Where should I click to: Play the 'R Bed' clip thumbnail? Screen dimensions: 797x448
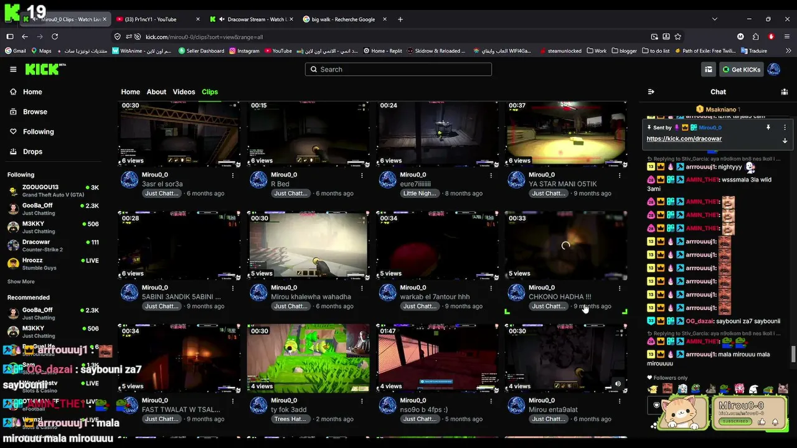click(x=308, y=134)
